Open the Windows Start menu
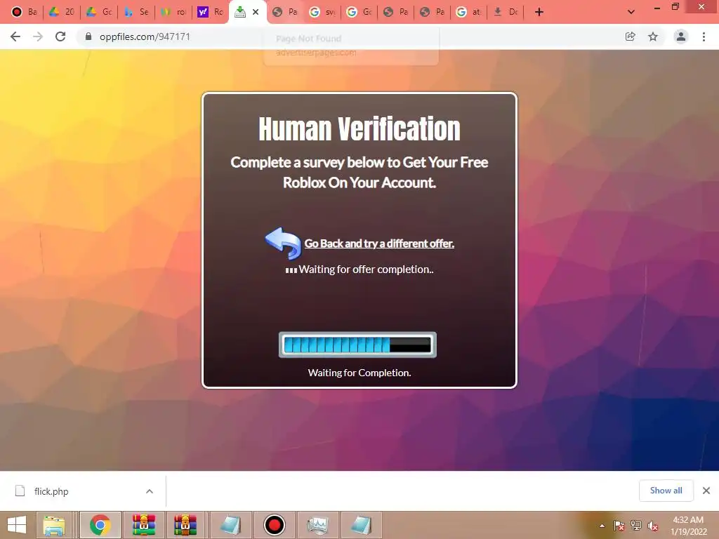Image resolution: width=719 pixels, height=539 pixels. click(x=17, y=525)
